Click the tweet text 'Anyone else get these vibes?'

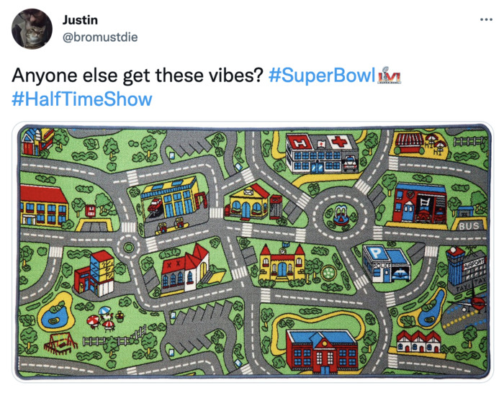click(x=138, y=76)
